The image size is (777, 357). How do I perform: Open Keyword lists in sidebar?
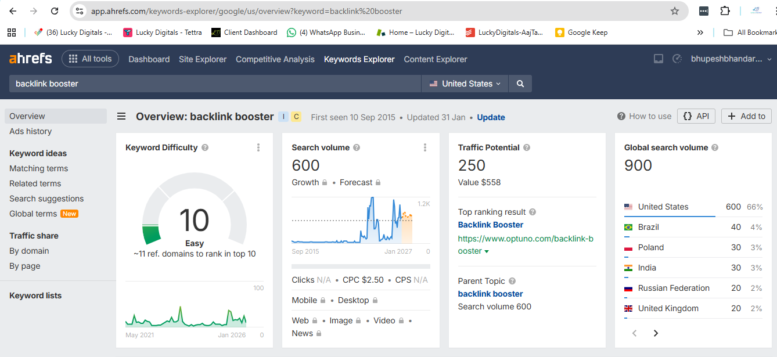pyautogui.click(x=35, y=295)
